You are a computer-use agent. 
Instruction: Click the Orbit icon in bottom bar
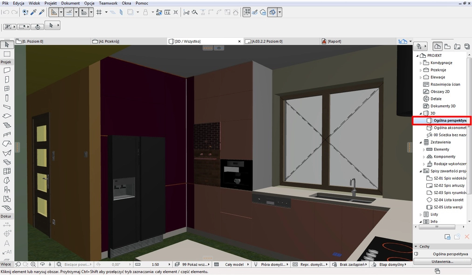click(42, 264)
